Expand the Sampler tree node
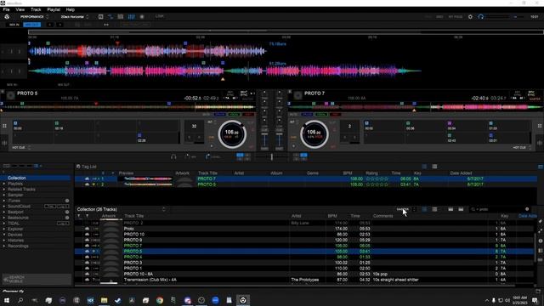 (x=4, y=195)
